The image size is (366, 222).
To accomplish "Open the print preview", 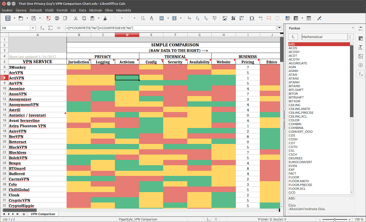I will 65,18.
